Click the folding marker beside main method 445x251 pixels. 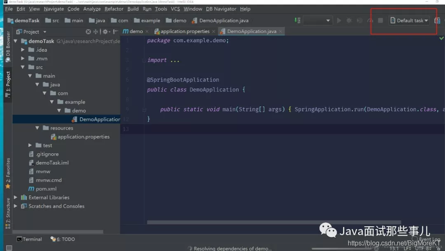144,110
